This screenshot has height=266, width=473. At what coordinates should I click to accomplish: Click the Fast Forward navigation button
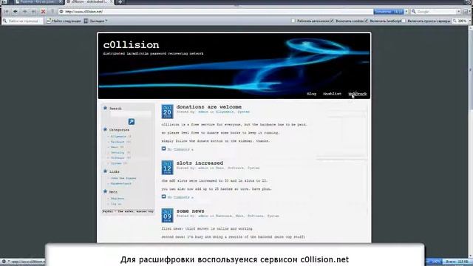(34, 12)
